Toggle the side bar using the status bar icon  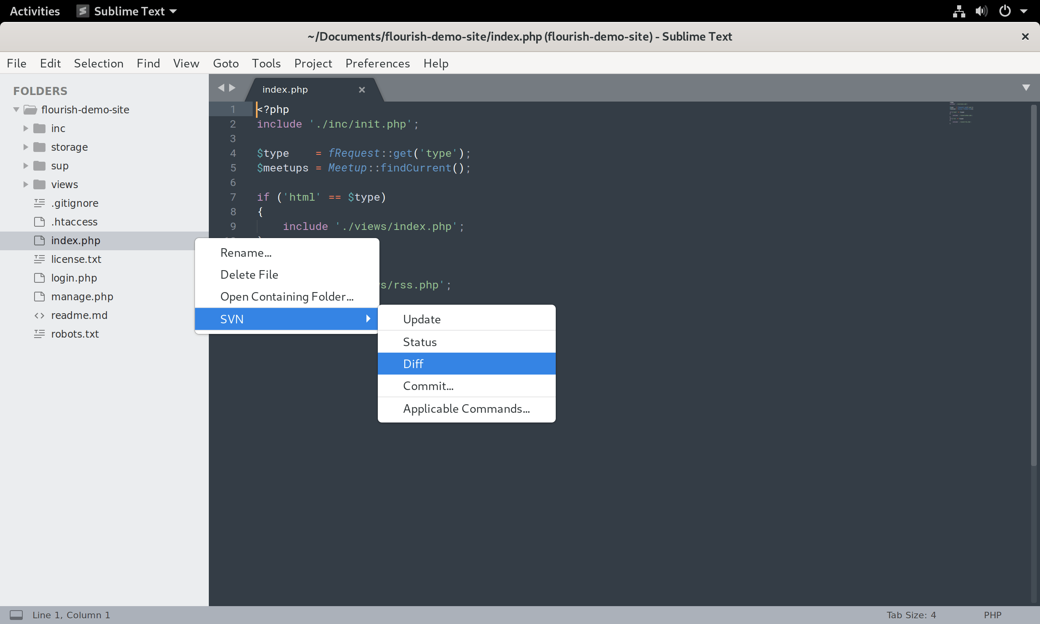16,615
